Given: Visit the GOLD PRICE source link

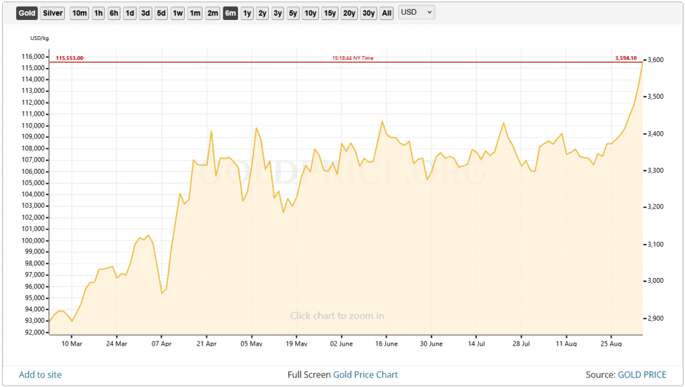Looking at the screenshot, I should point(642,375).
